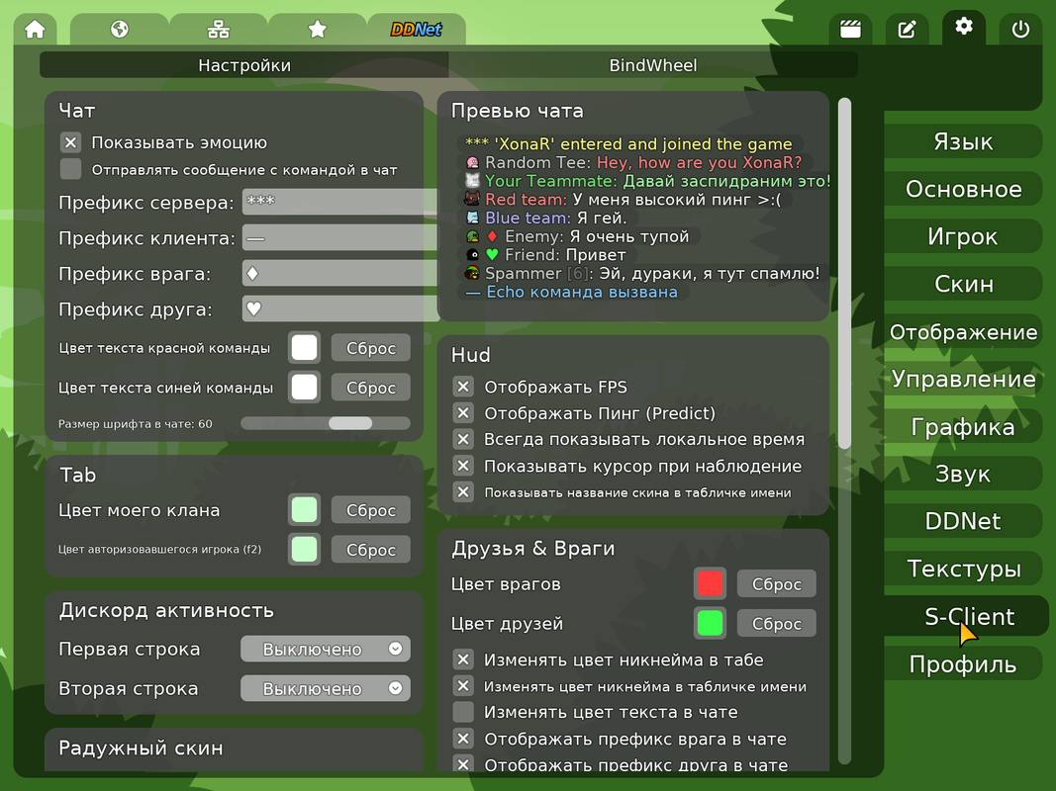The height and width of the screenshot is (791, 1056).
Task: Adjust the chat font size slider
Action: point(326,423)
